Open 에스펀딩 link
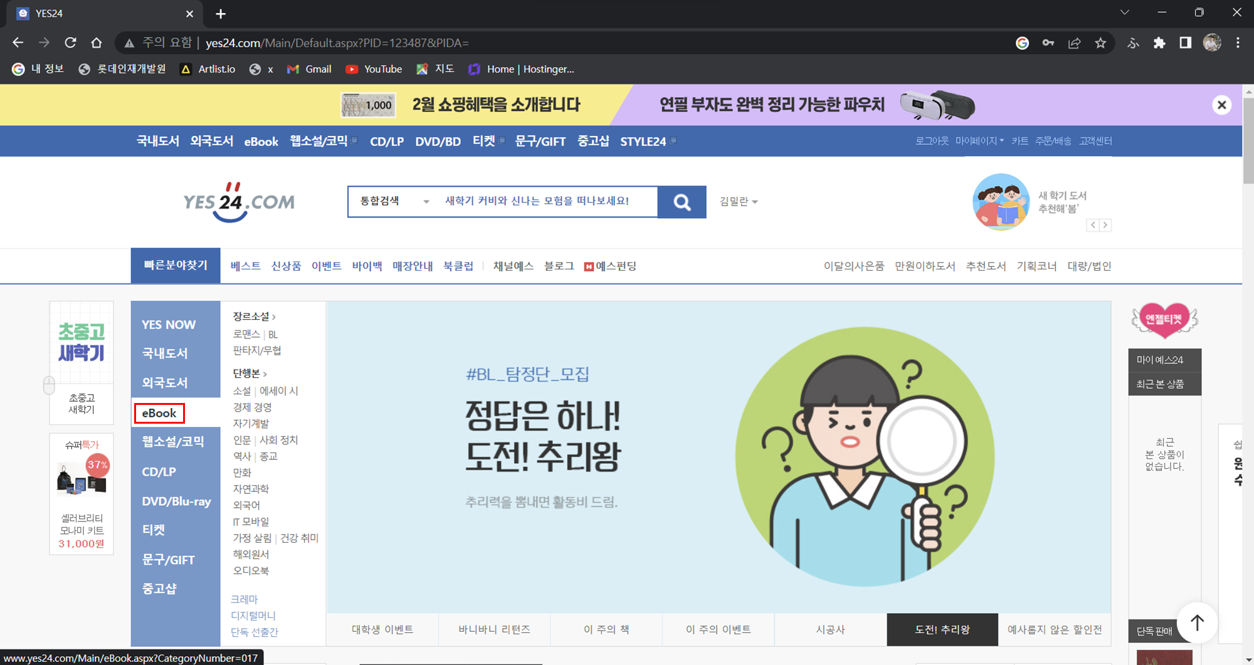The height and width of the screenshot is (665, 1254). pos(610,266)
